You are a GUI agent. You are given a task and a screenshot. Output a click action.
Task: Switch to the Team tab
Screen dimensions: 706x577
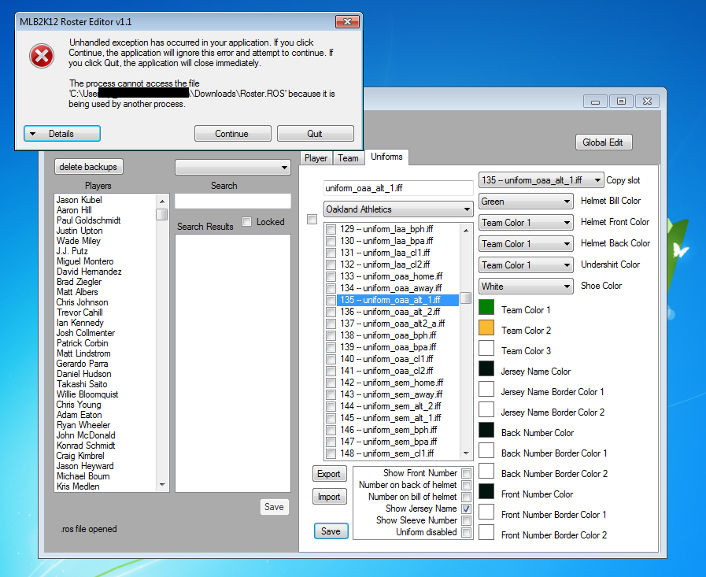(348, 158)
